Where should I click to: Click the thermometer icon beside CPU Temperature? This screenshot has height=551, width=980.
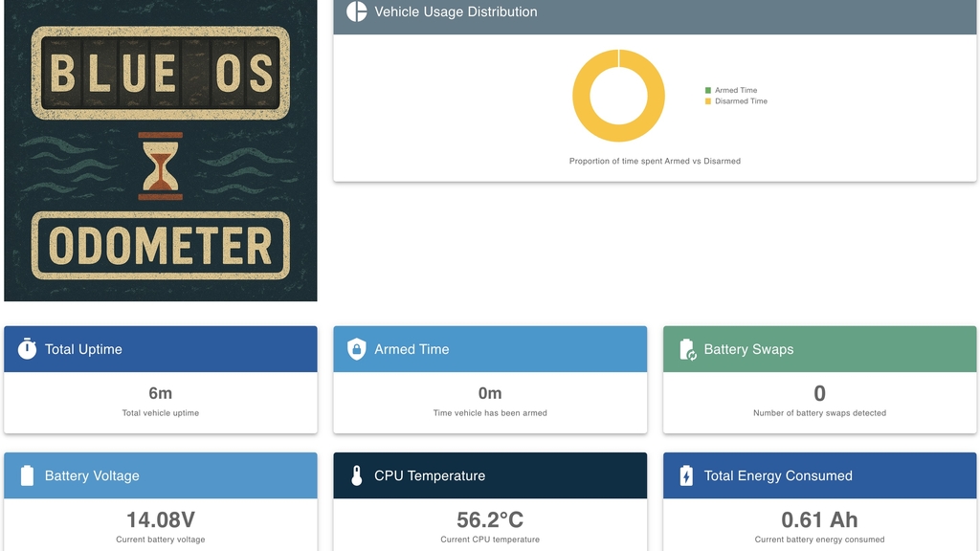(x=356, y=475)
